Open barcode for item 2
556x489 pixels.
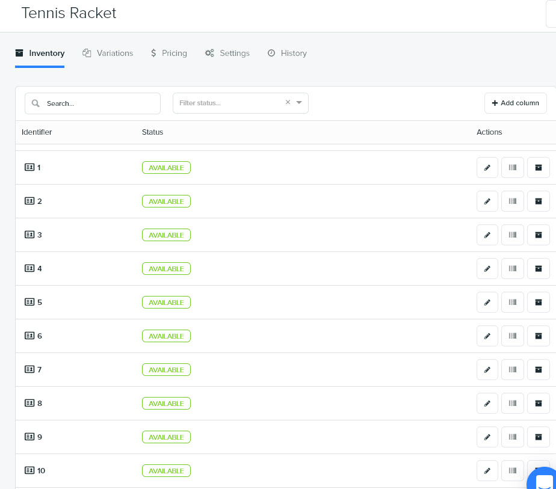pyautogui.click(x=513, y=201)
